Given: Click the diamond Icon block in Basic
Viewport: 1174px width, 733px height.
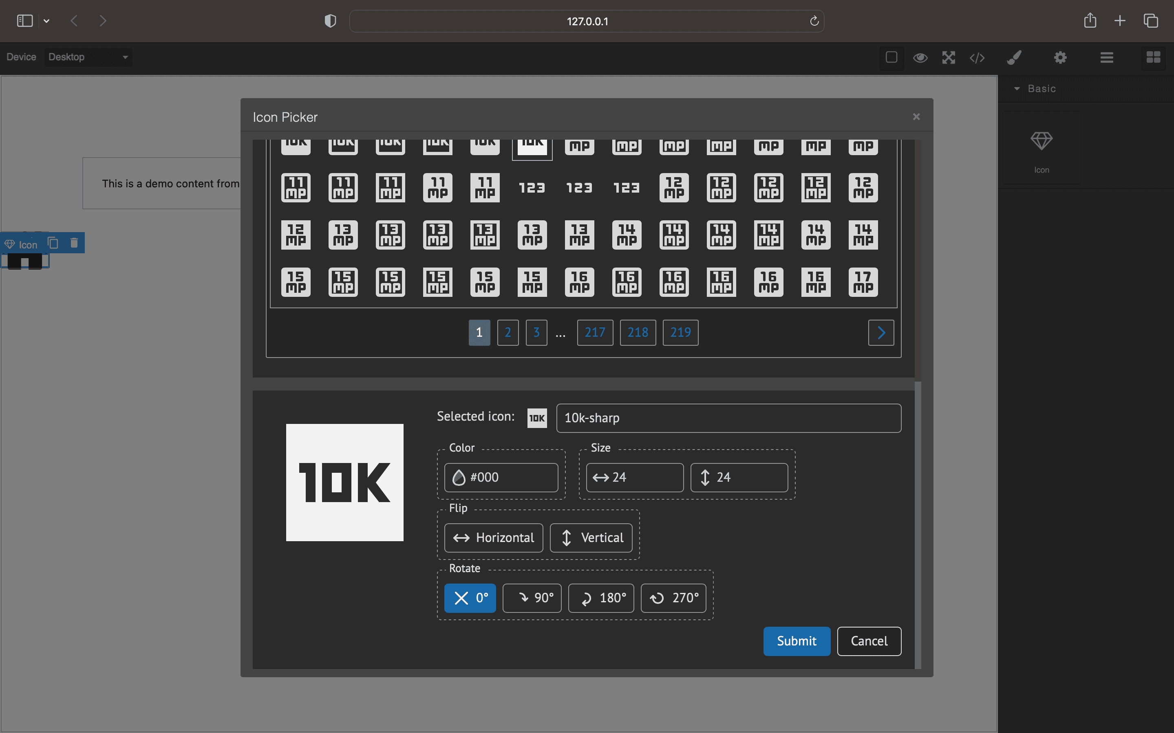Looking at the screenshot, I should [1042, 148].
